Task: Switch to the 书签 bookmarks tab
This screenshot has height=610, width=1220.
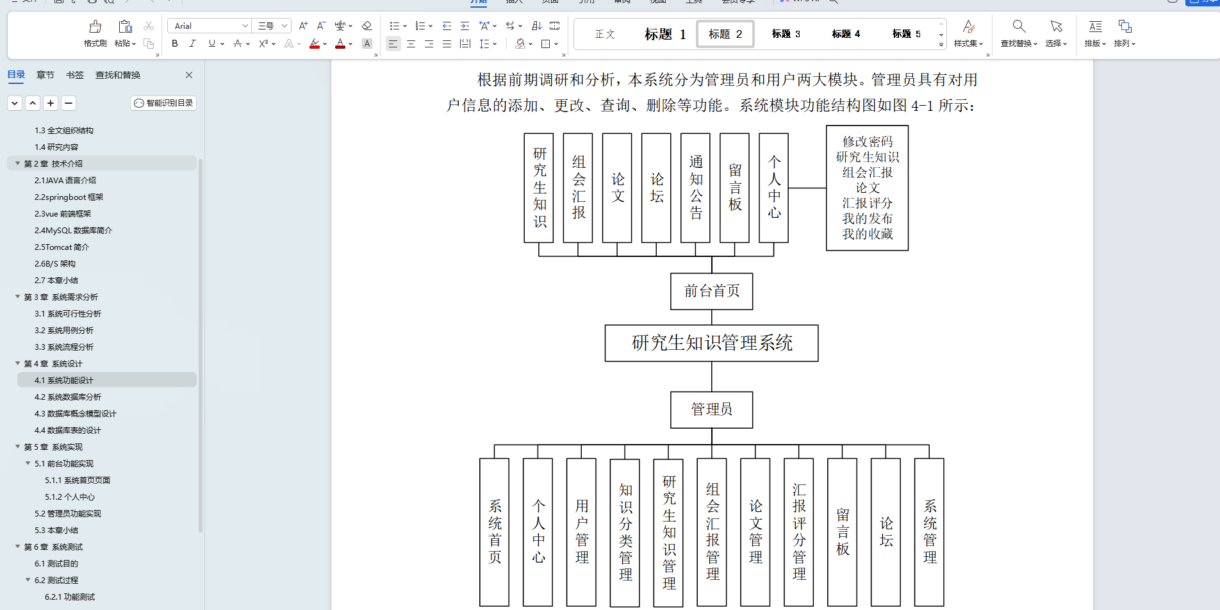Action: (x=75, y=75)
